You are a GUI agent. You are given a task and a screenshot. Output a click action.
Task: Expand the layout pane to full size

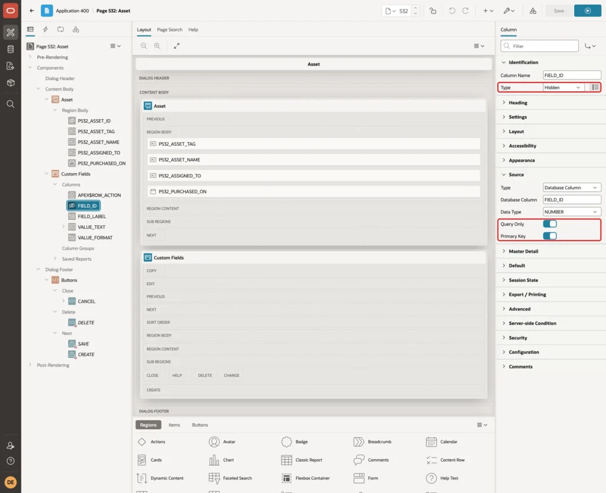click(176, 46)
